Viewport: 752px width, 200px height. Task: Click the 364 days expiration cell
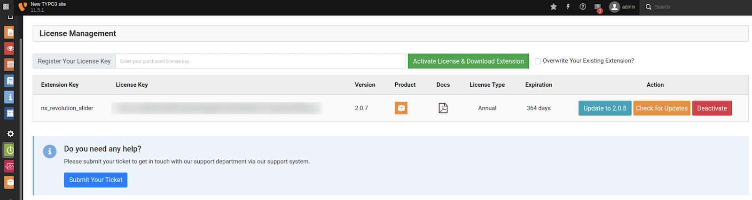(x=539, y=108)
